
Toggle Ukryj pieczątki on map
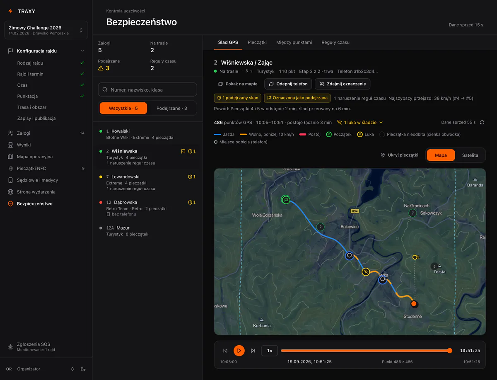tap(399, 155)
